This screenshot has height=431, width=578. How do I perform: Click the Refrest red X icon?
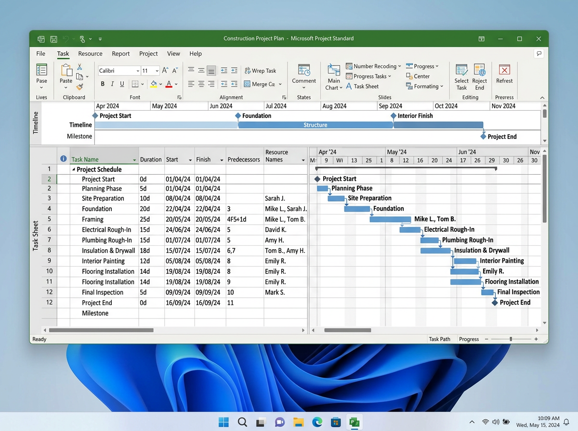tap(504, 70)
